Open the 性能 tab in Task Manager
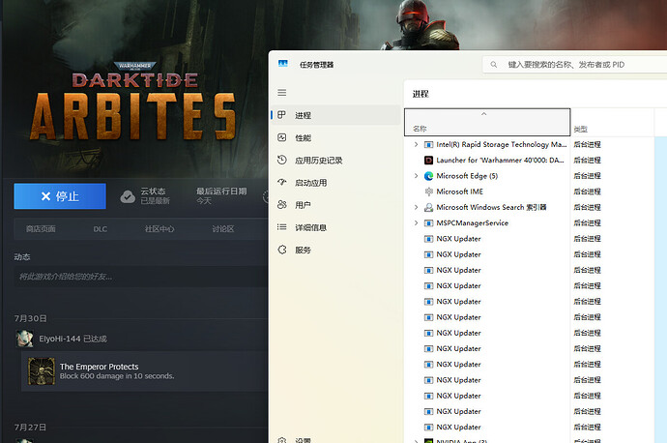 pos(336,137)
